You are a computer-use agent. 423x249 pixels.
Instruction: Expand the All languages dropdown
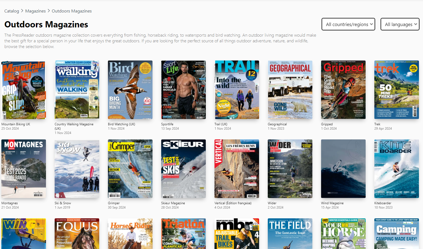pyautogui.click(x=400, y=24)
